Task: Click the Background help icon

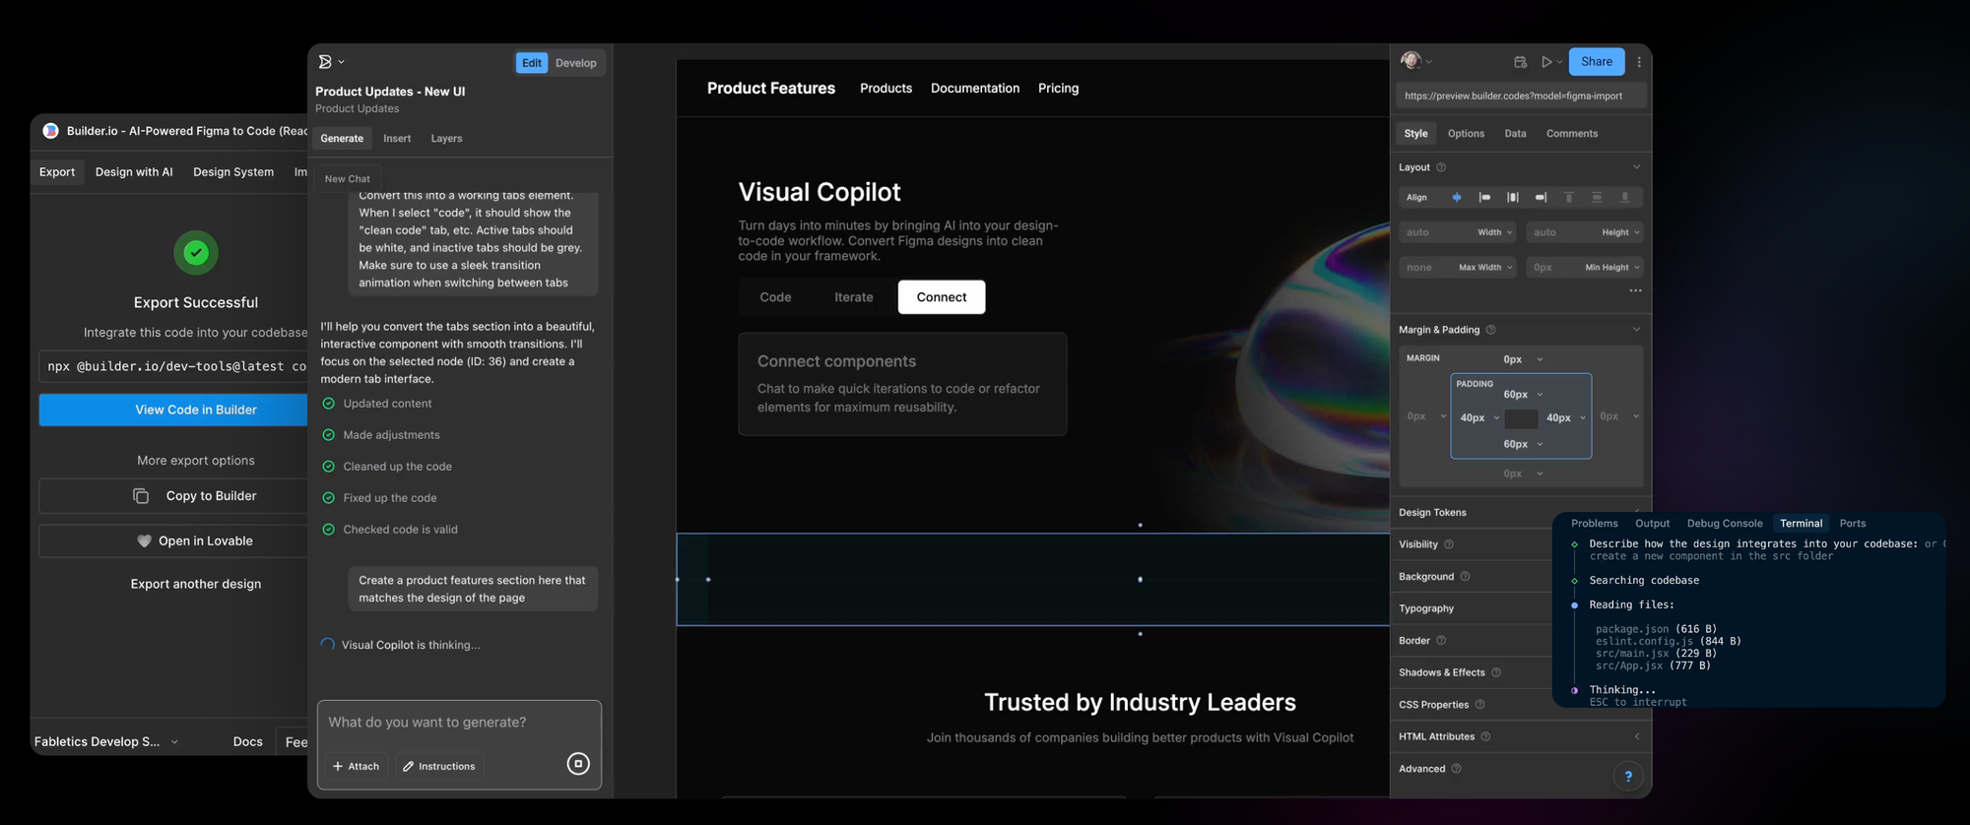Action: click(x=1465, y=577)
